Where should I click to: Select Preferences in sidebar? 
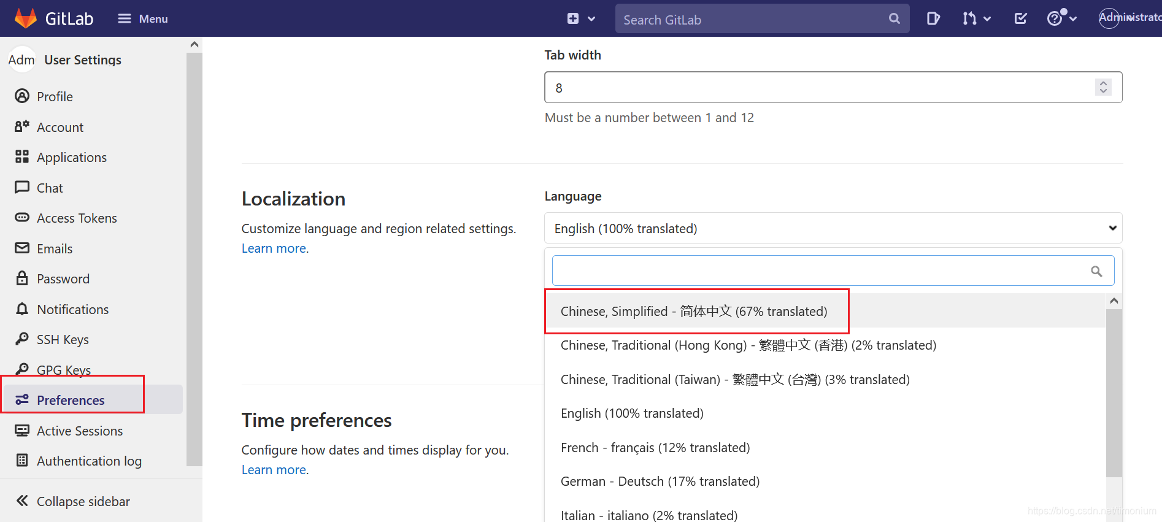click(x=92, y=399)
